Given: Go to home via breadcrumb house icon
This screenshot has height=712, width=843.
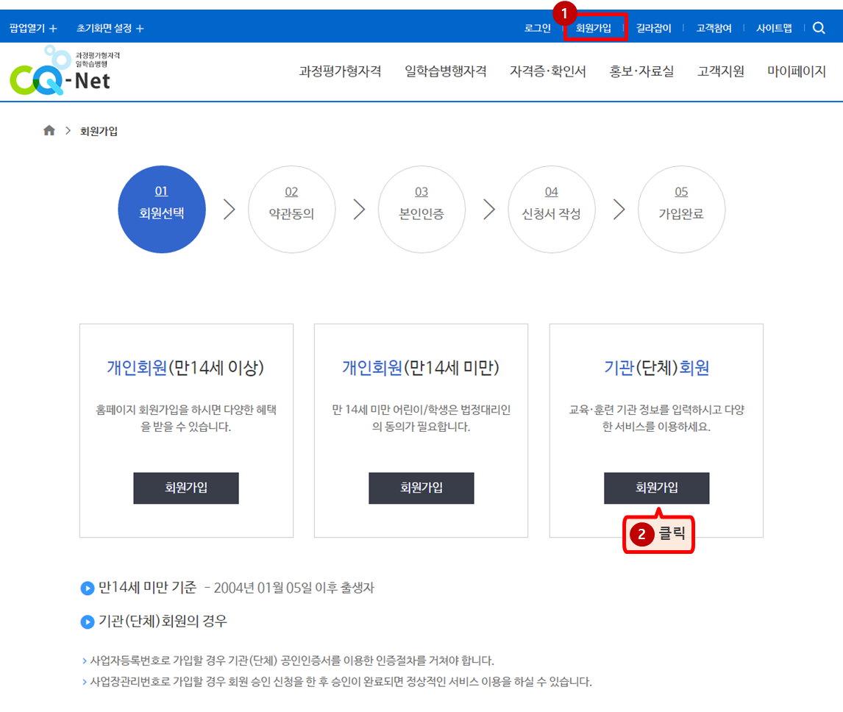Looking at the screenshot, I should click(x=49, y=130).
